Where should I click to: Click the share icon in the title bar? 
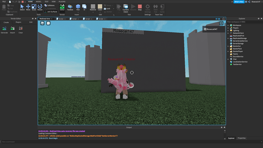[249, 2]
